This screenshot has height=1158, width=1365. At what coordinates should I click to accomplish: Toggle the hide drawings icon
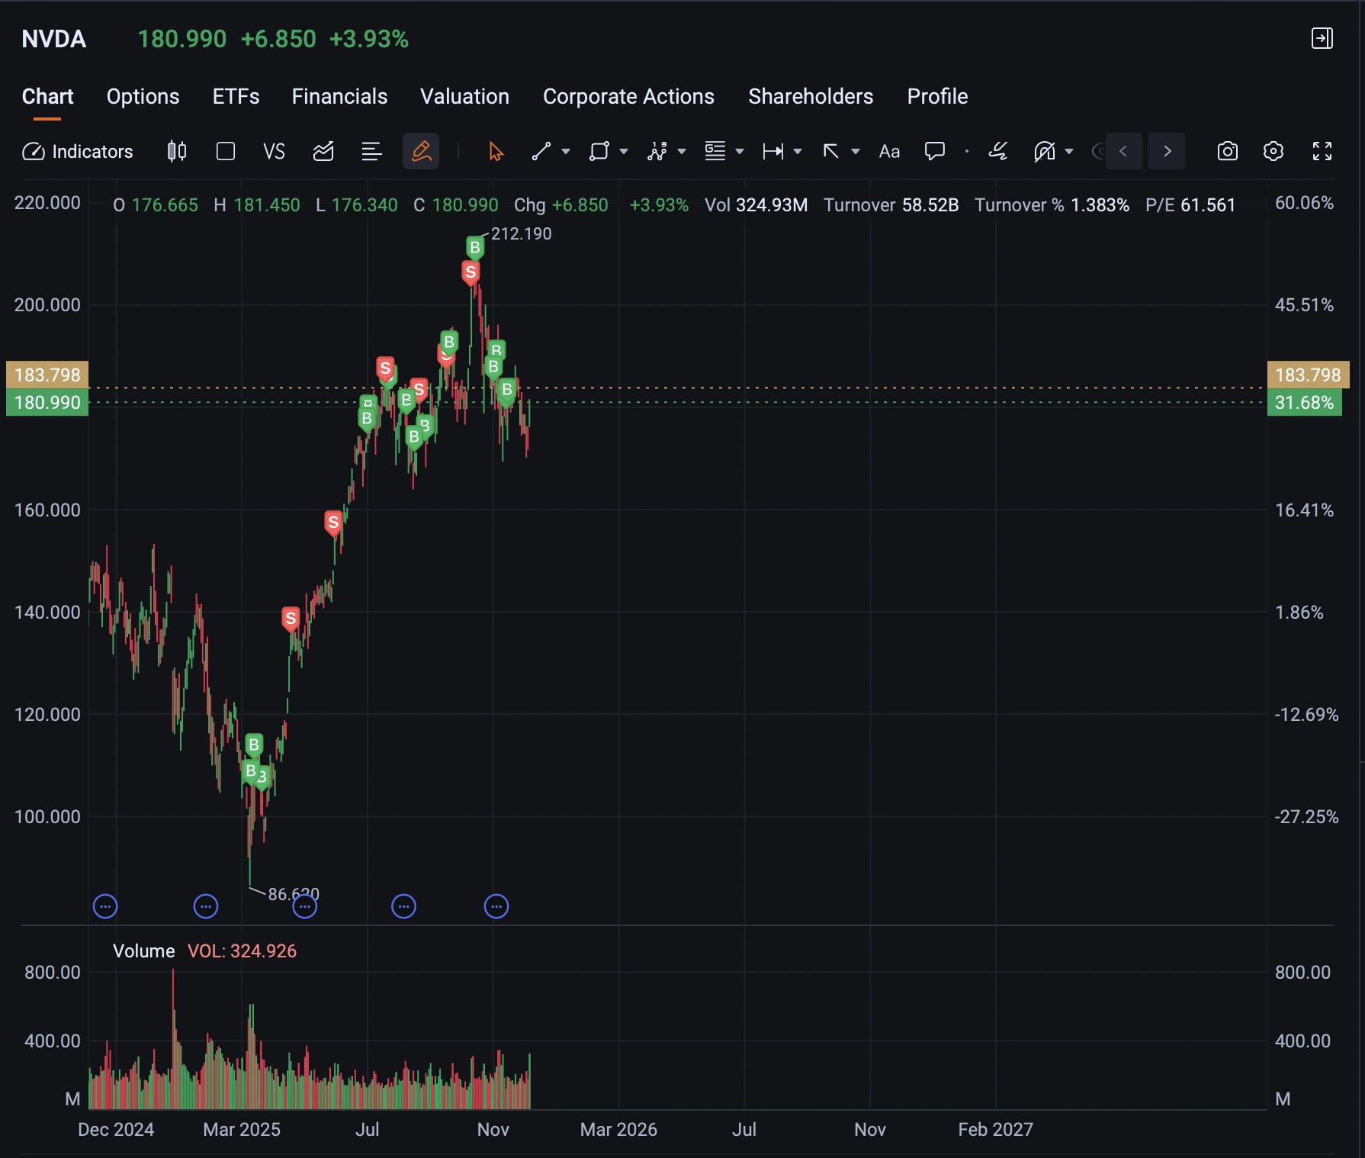click(x=1044, y=151)
